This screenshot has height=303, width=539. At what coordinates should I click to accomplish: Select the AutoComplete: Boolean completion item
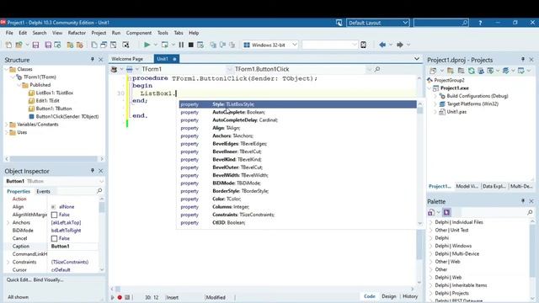[297, 112]
